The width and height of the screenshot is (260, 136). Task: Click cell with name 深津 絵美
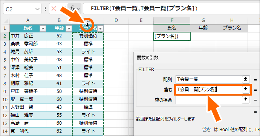pos(28,68)
